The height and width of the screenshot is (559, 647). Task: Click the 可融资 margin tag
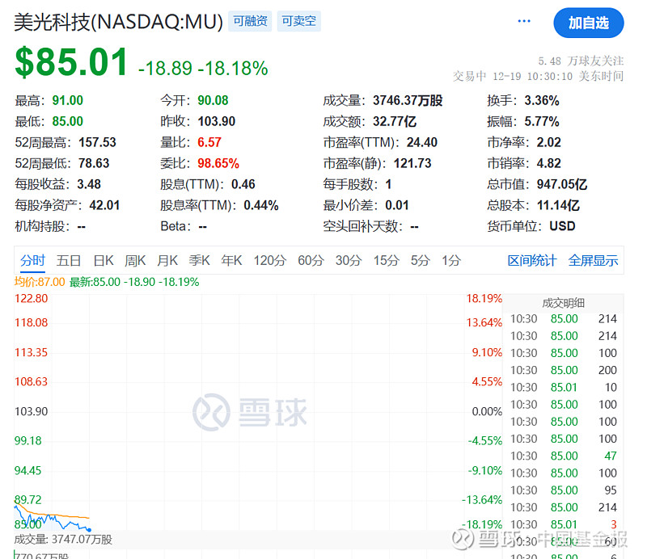pos(250,21)
